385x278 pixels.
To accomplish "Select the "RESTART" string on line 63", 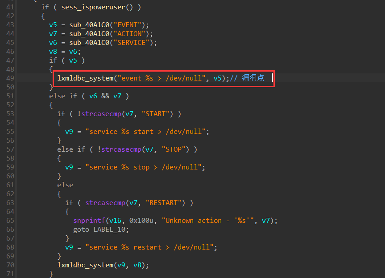I will pyautogui.click(x=163, y=203).
